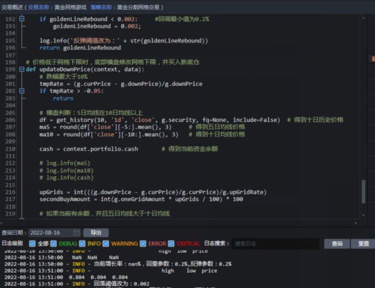Click the horizontal scrollbar left arrow
The width and height of the screenshot is (375, 288).
click(x=2, y=223)
